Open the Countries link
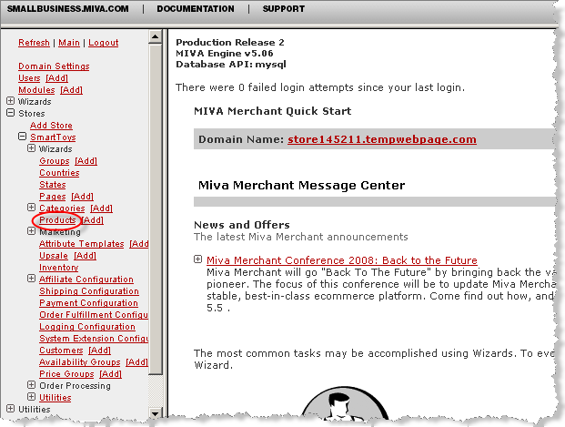 (x=59, y=173)
